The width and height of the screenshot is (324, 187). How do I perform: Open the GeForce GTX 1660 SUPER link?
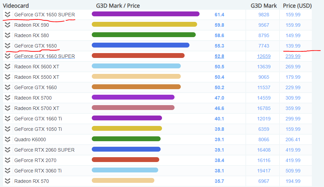click(x=44, y=56)
